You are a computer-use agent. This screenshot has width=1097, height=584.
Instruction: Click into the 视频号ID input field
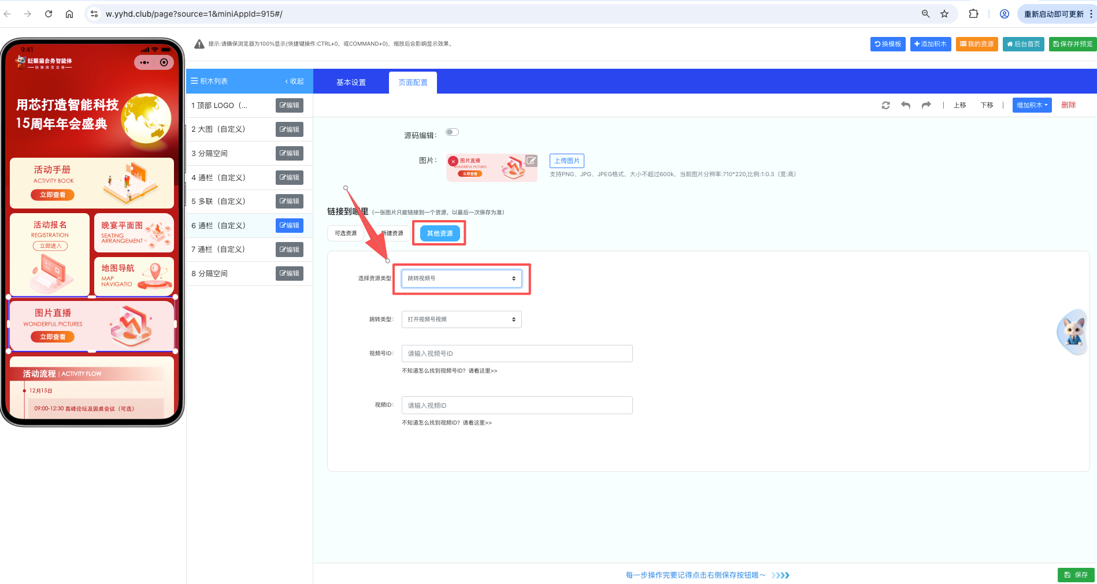(517, 354)
